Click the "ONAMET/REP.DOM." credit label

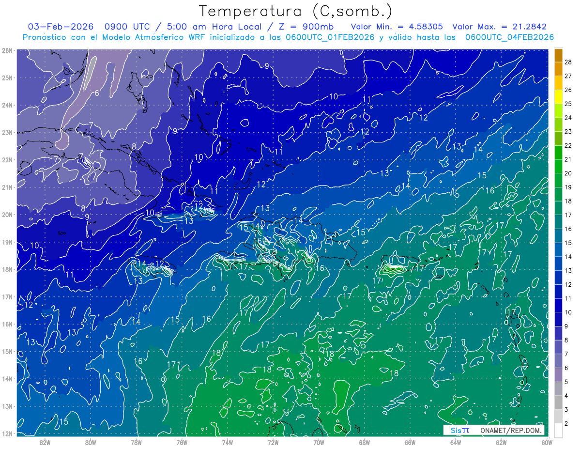511,430
